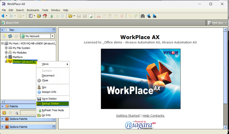229x134 pixels.
Task: Open the File menu
Action: pos(4,10)
